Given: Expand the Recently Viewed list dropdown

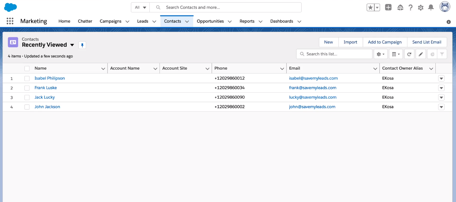Looking at the screenshot, I should click(72, 45).
